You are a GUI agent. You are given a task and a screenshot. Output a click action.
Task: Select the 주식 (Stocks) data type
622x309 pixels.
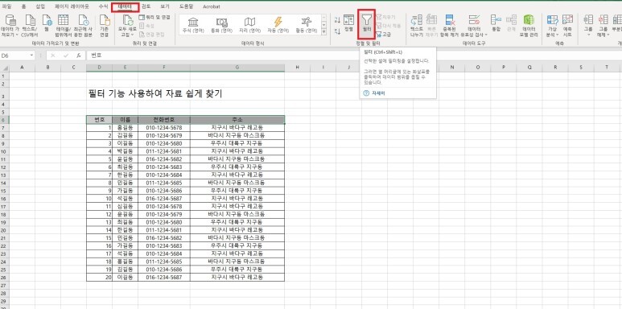[193, 25]
